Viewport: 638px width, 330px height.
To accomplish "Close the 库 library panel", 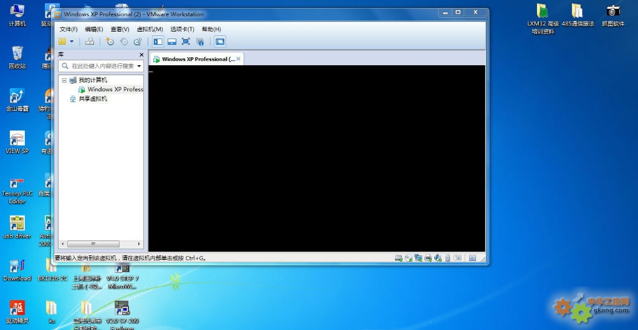I will [x=141, y=55].
